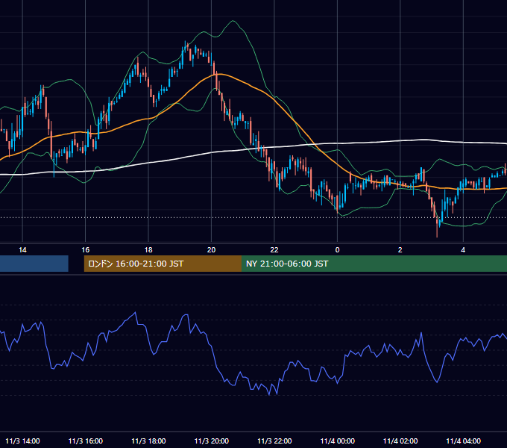This screenshot has height=448, width=507.
Task: Click the upper time axis label 16
Action: click(85, 250)
